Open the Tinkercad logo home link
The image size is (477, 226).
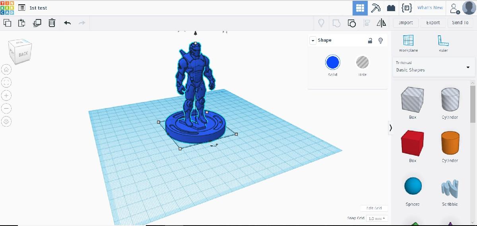(7, 8)
